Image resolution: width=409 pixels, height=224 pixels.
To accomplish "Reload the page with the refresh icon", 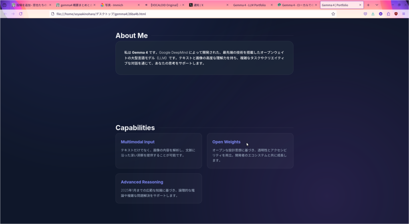I will coord(21,14).
